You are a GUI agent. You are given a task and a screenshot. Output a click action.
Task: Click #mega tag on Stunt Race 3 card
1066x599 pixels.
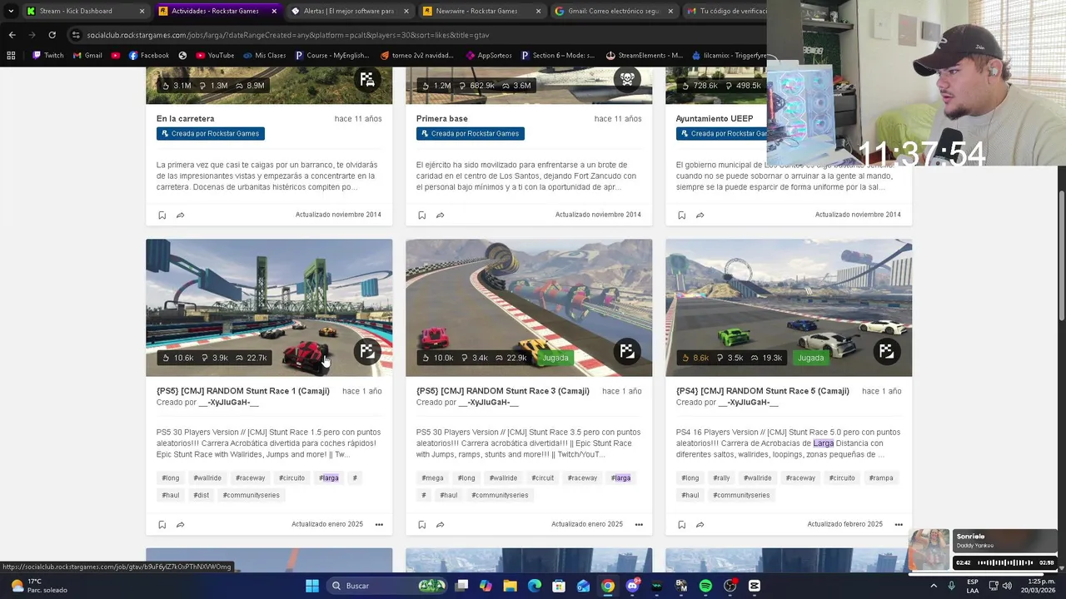click(x=432, y=478)
